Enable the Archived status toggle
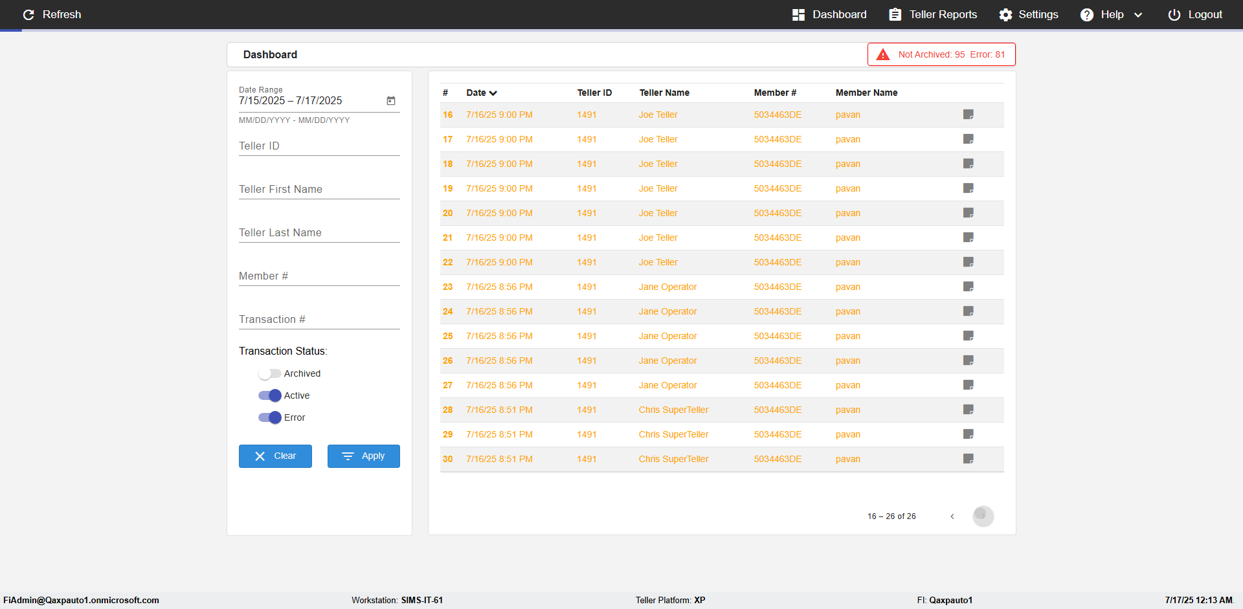1243x609 pixels. pos(269,373)
